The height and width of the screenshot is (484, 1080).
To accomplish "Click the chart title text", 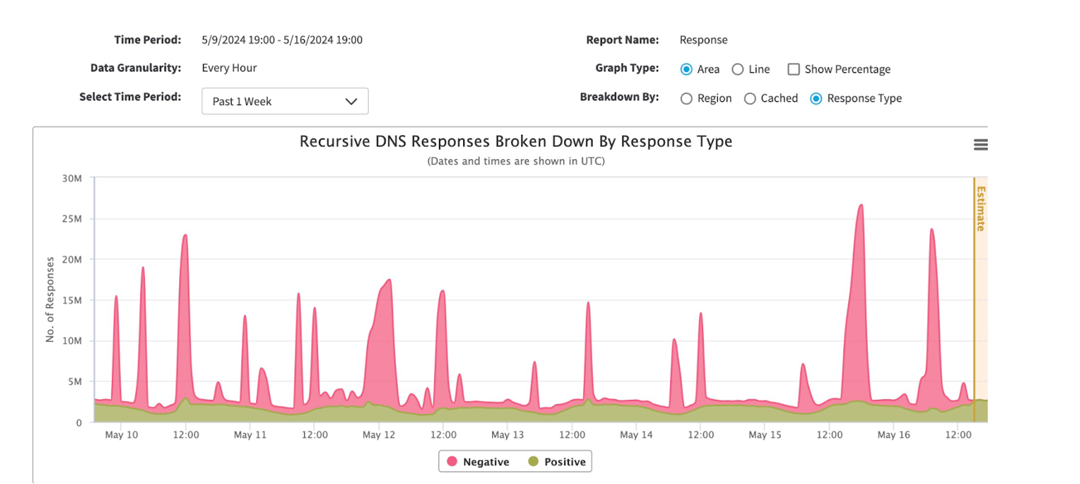I will [516, 142].
